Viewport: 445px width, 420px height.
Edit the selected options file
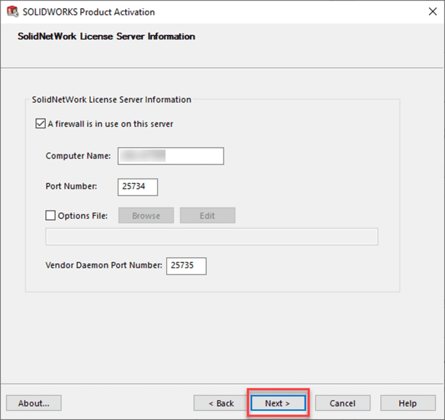tap(207, 215)
